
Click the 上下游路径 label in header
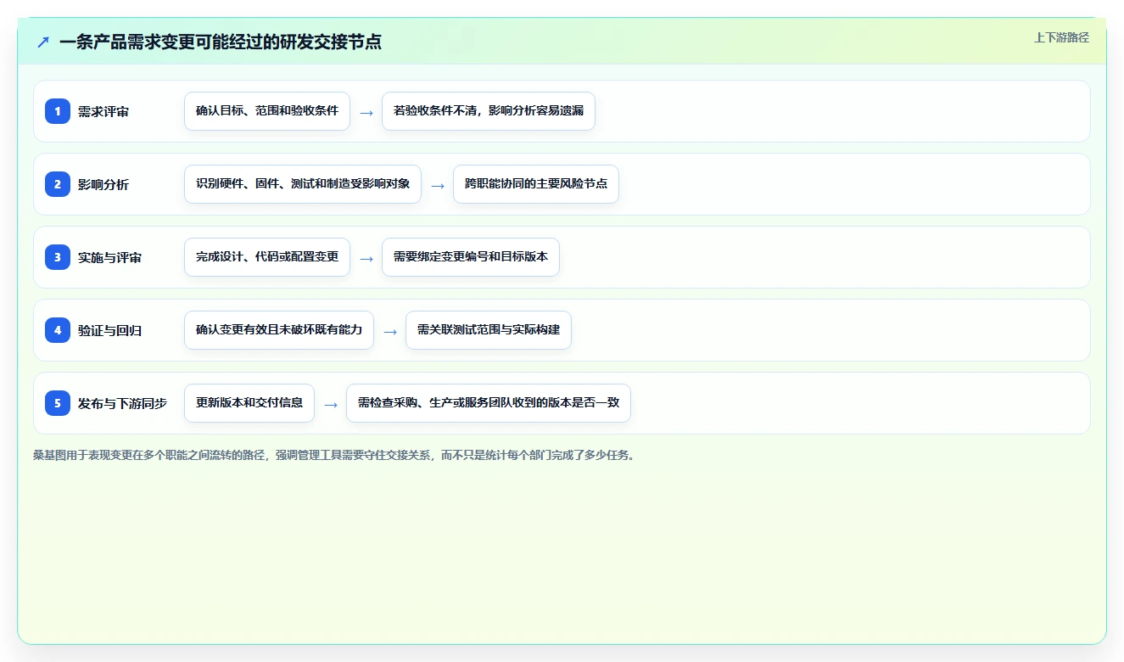(x=1061, y=37)
